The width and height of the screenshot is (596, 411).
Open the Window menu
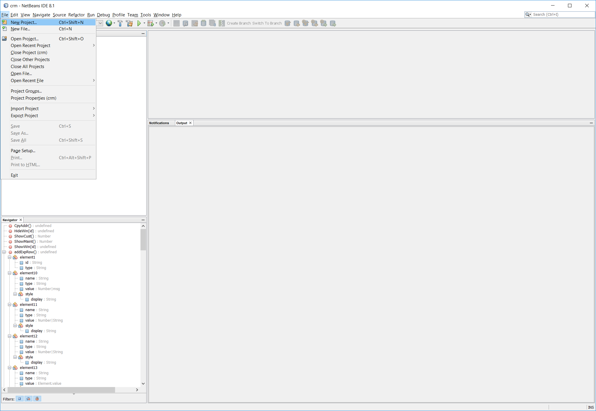[161, 15]
